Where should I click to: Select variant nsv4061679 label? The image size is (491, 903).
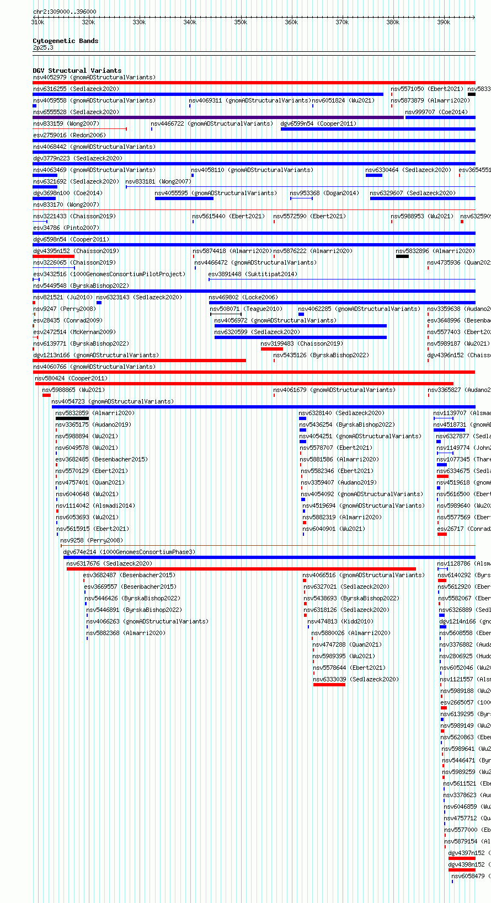point(334,390)
